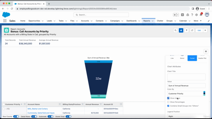Image resolution: width=212 pixels, height=119 pixels.
Task: Open the Contacts tab
Action: pyautogui.click(x=99, y=21)
